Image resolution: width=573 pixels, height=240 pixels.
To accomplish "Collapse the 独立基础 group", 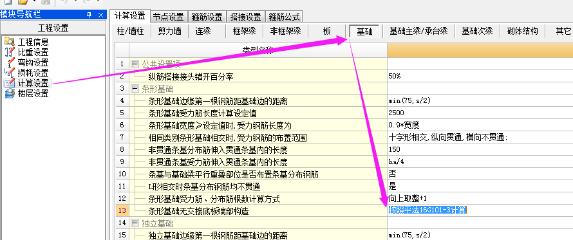I will [x=135, y=223].
